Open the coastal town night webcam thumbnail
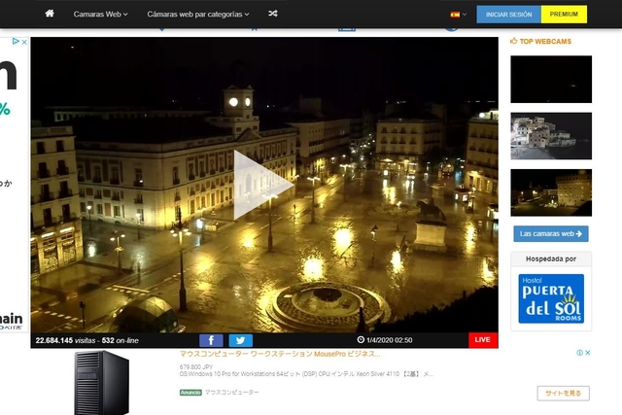Screen dimensions: 622x415 551,136
